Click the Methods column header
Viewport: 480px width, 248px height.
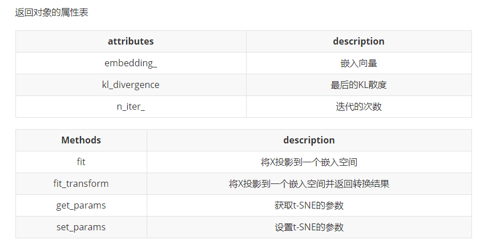(x=81, y=141)
